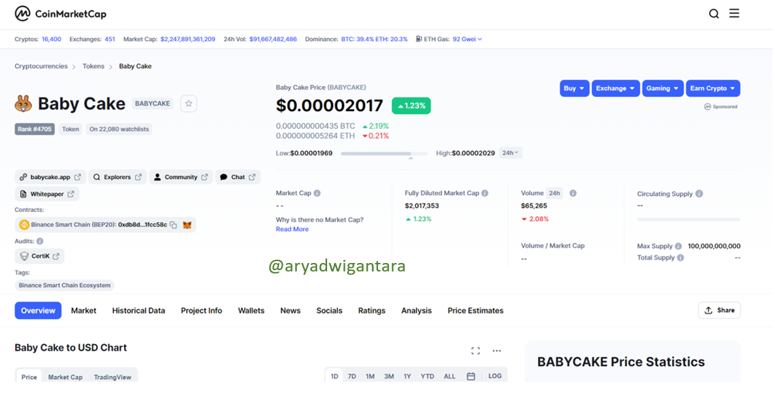Set chart range to ALL

(x=449, y=377)
